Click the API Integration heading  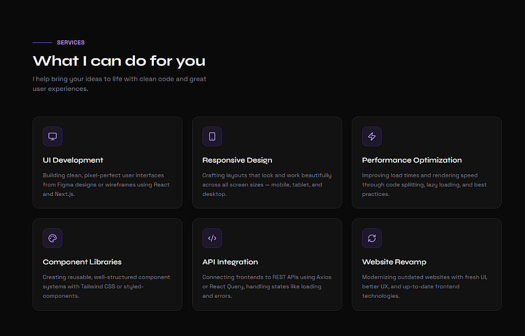coord(230,262)
